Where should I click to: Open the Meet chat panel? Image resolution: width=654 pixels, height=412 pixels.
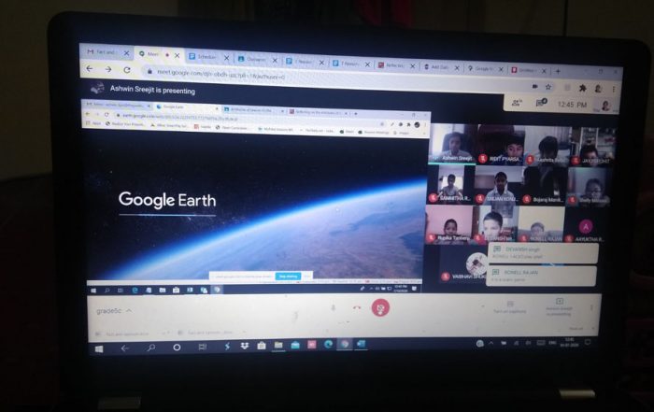[541, 103]
